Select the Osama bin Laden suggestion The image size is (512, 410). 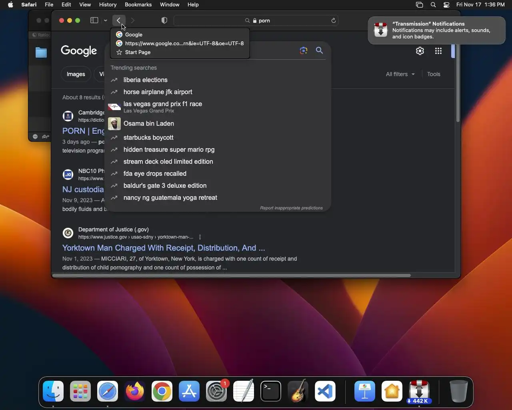click(x=218, y=123)
